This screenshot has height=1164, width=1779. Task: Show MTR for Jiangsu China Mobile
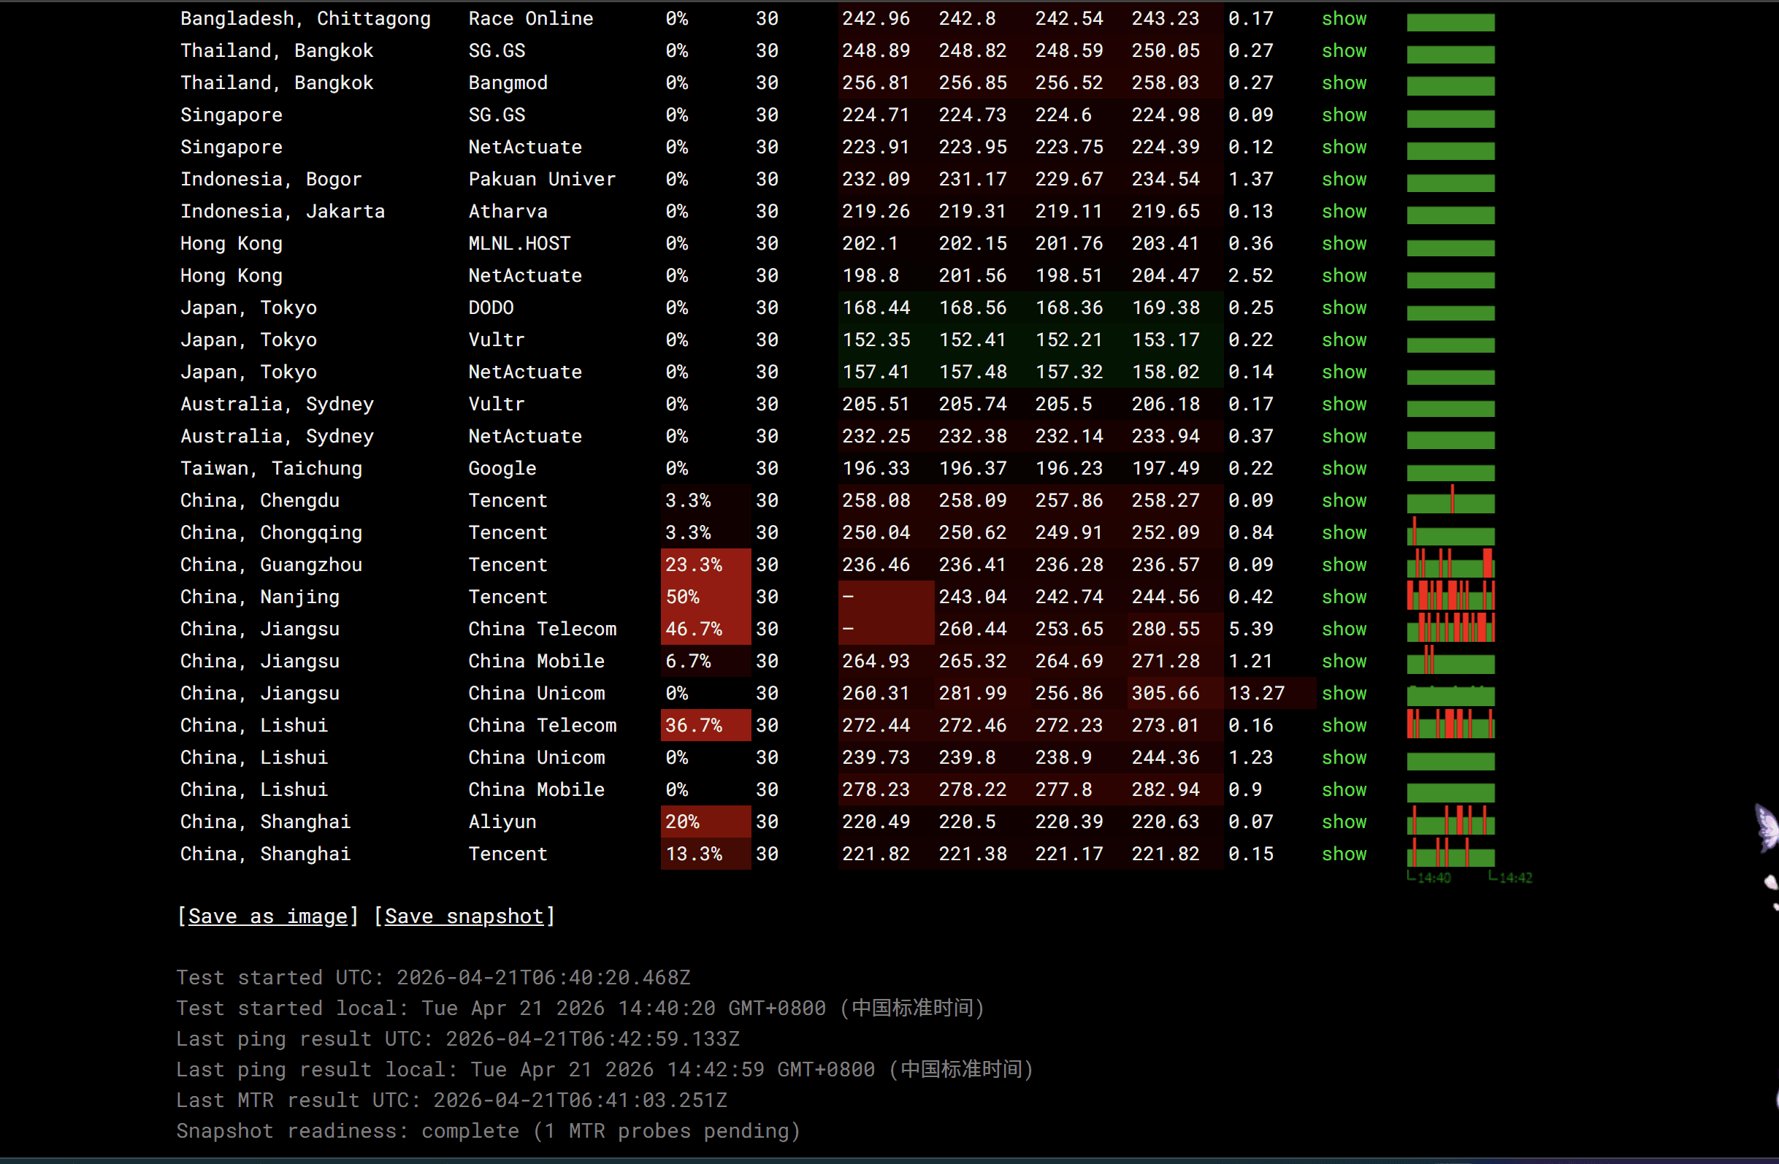pyautogui.click(x=1344, y=662)
